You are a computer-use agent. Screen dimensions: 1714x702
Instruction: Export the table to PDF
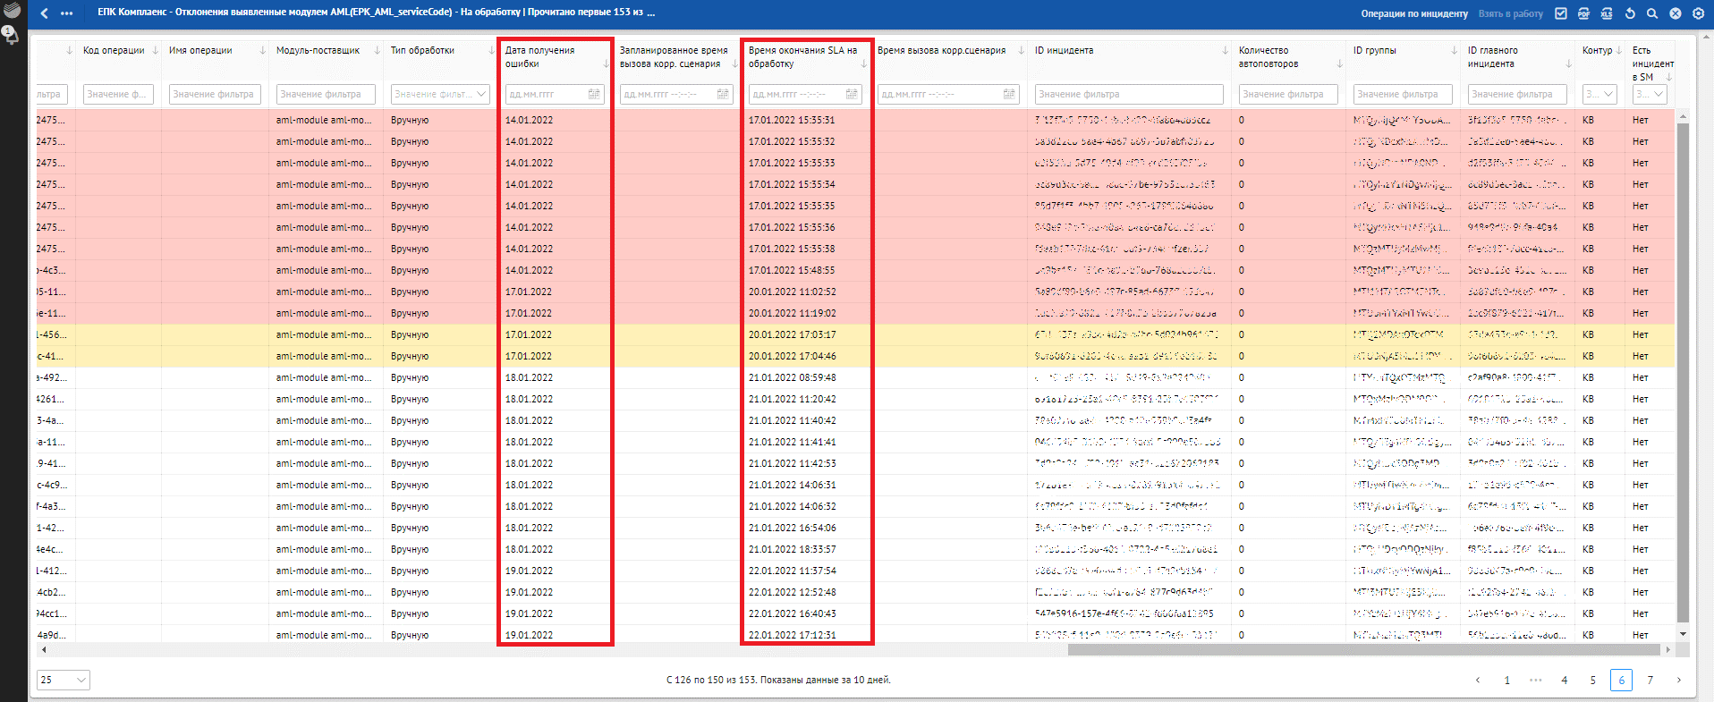(1583, 13)
